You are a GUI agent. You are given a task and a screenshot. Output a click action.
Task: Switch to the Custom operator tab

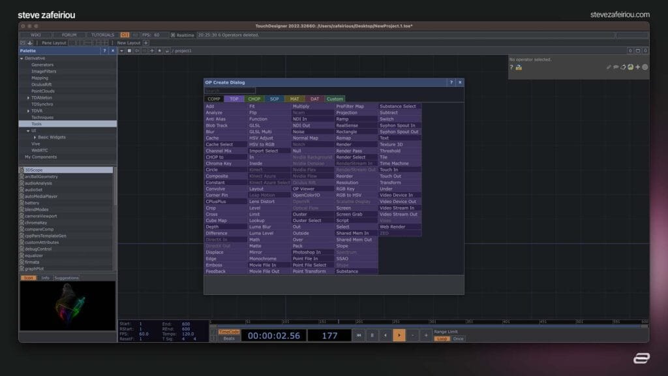335,99
